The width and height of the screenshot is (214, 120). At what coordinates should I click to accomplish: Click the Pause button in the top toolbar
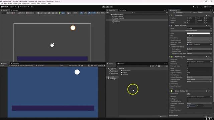coord(107,7)
